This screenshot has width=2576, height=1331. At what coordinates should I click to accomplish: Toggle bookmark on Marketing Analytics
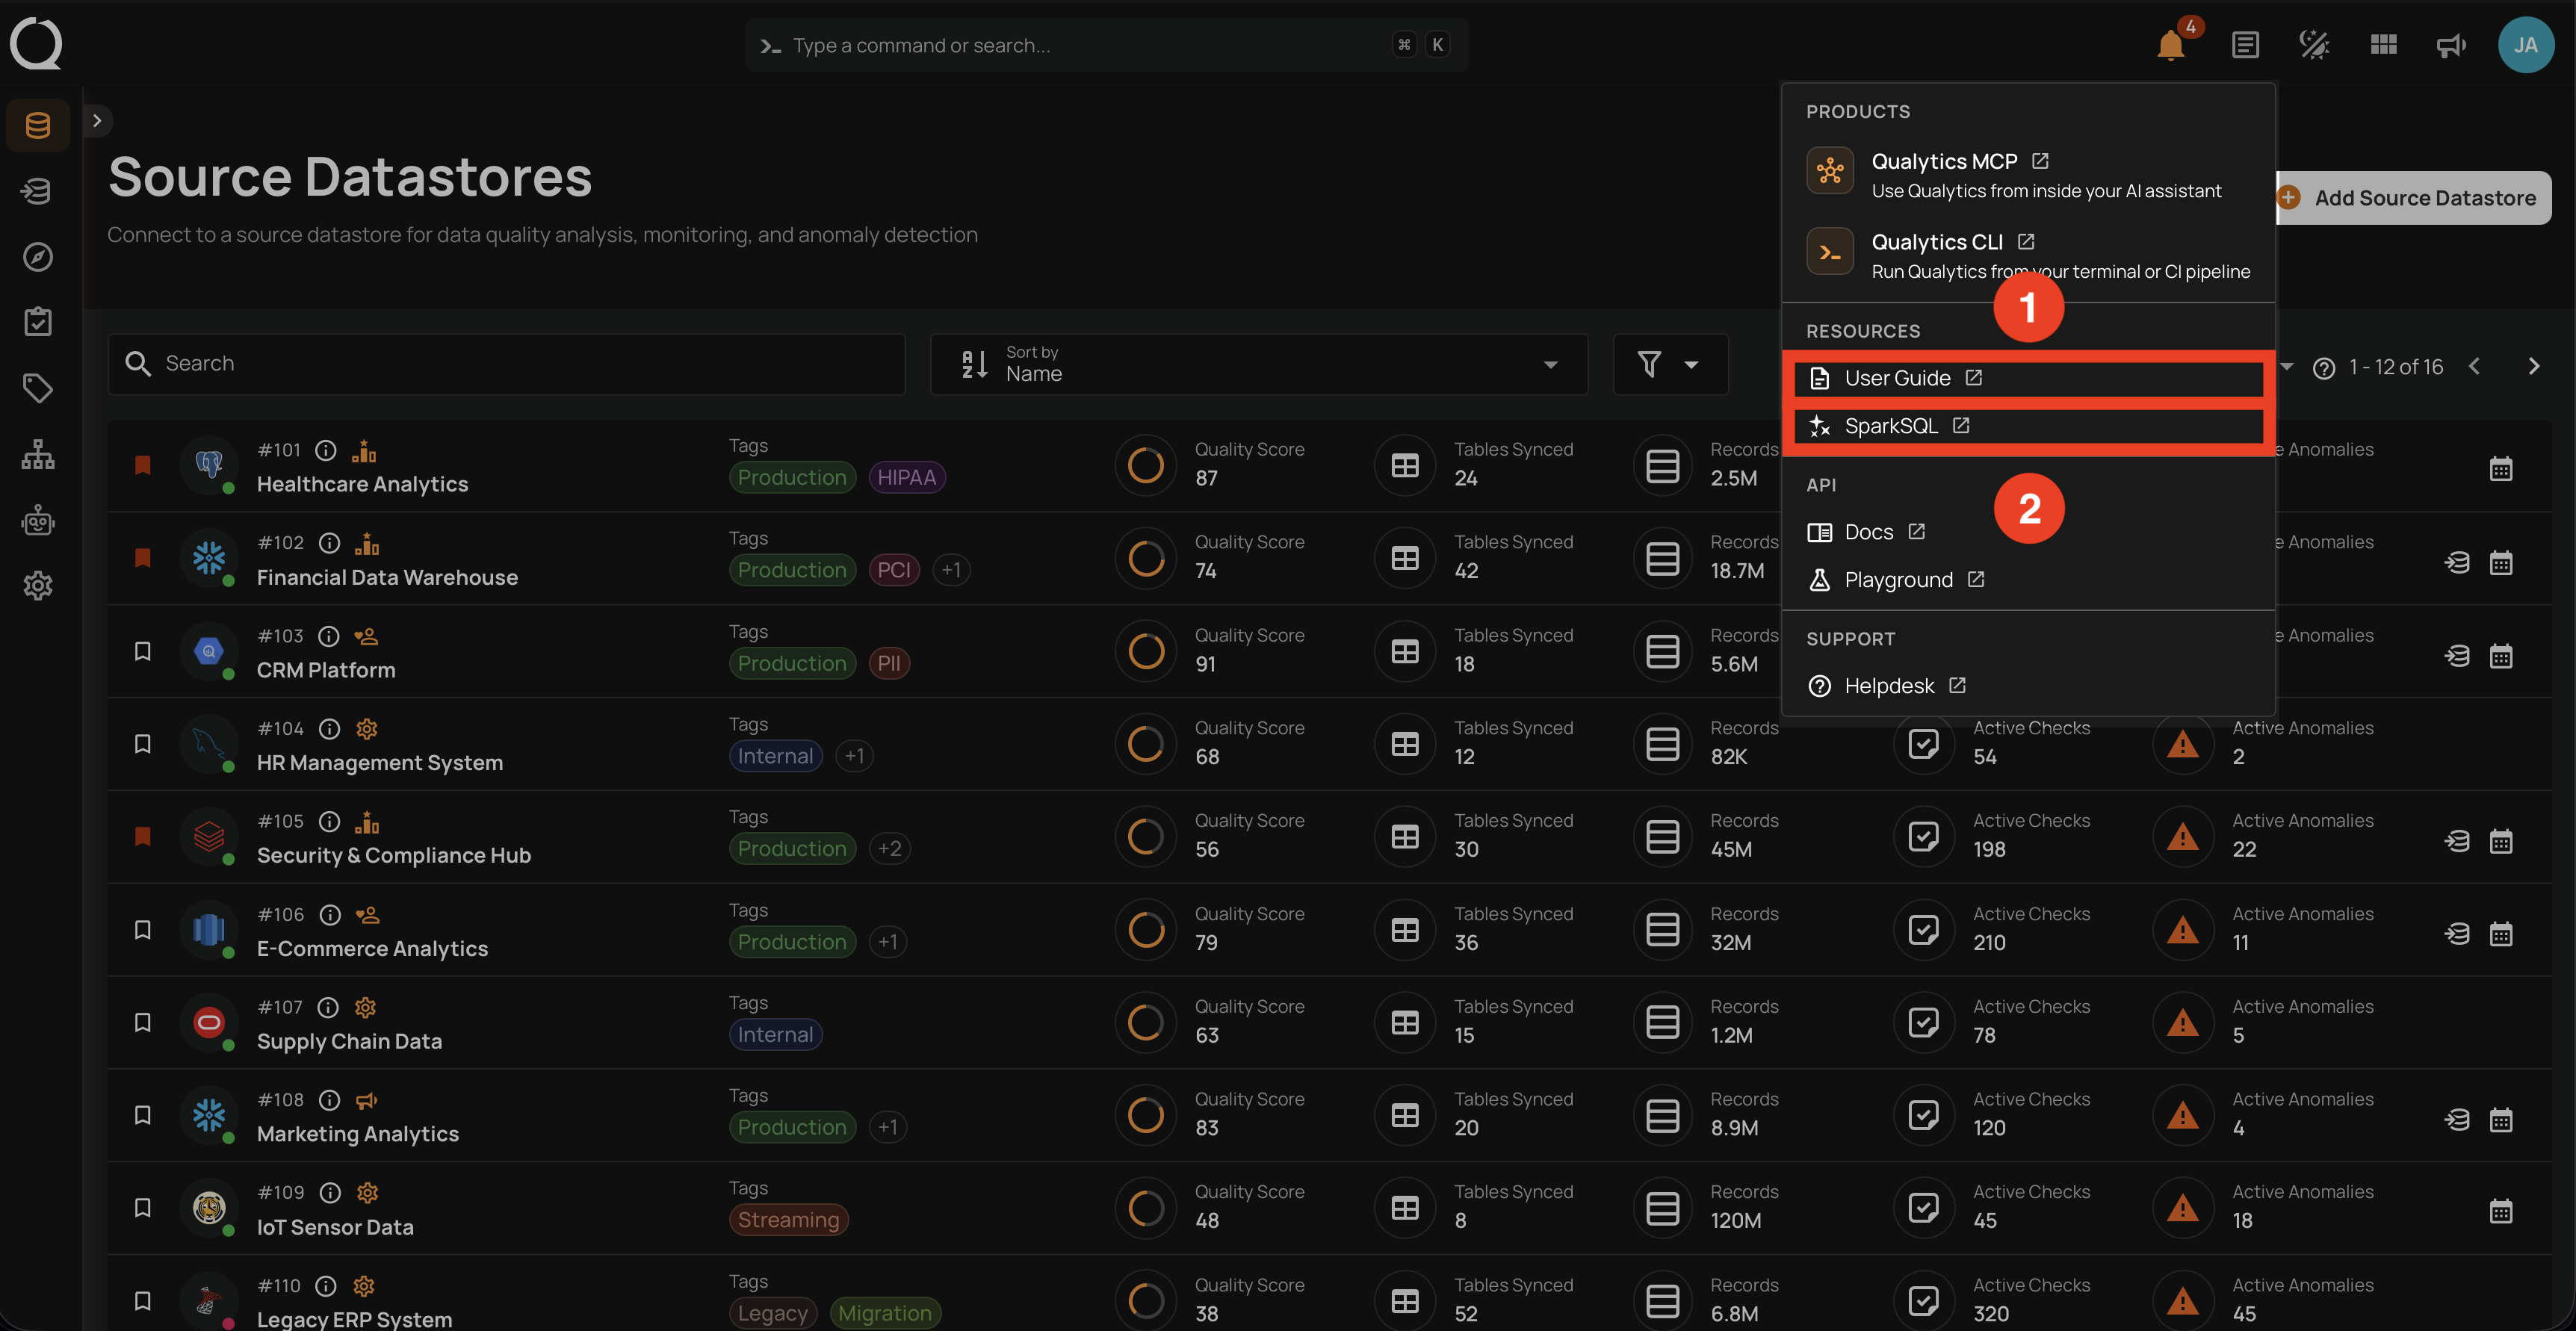(143, 1115)
